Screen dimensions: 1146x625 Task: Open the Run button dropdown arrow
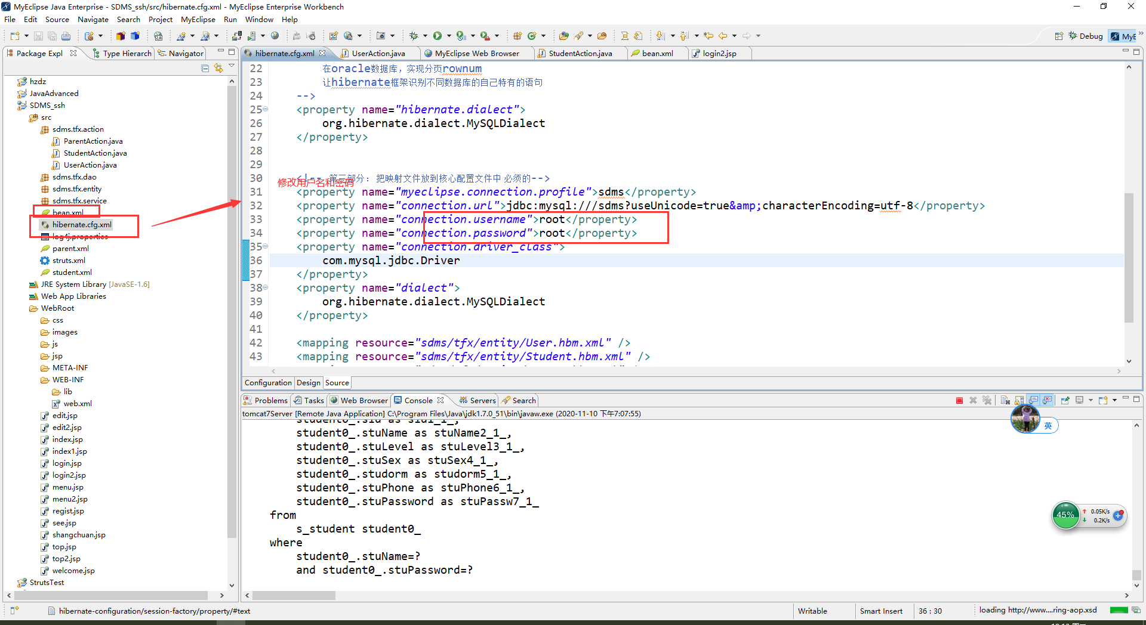[449, 36]
